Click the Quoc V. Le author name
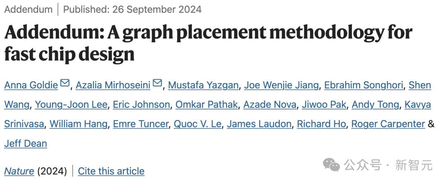Viewport: 447px width, 183px height. tap(197, 124)
